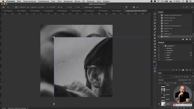Change screen mode icon in toolbar

[x=155, y=71]
